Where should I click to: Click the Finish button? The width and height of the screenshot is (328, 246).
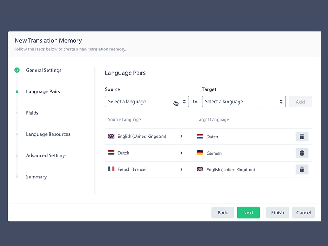point(278,212)
